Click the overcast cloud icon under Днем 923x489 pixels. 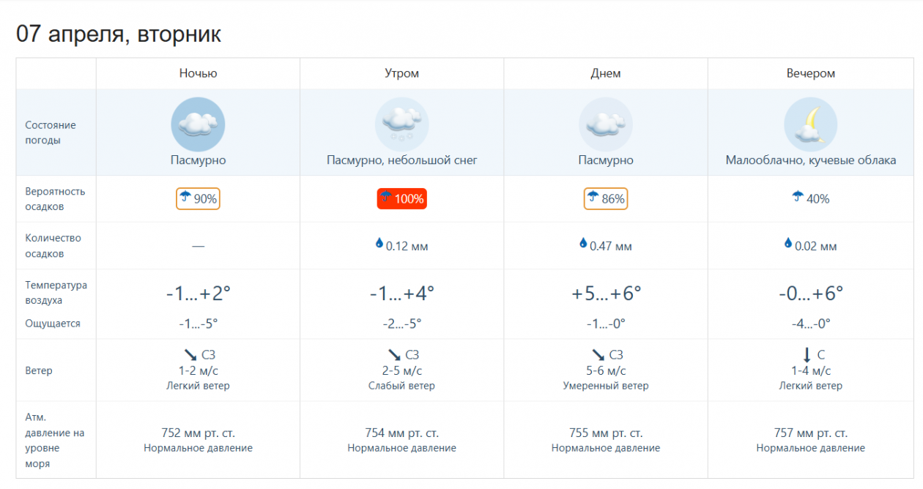point(605,124)
